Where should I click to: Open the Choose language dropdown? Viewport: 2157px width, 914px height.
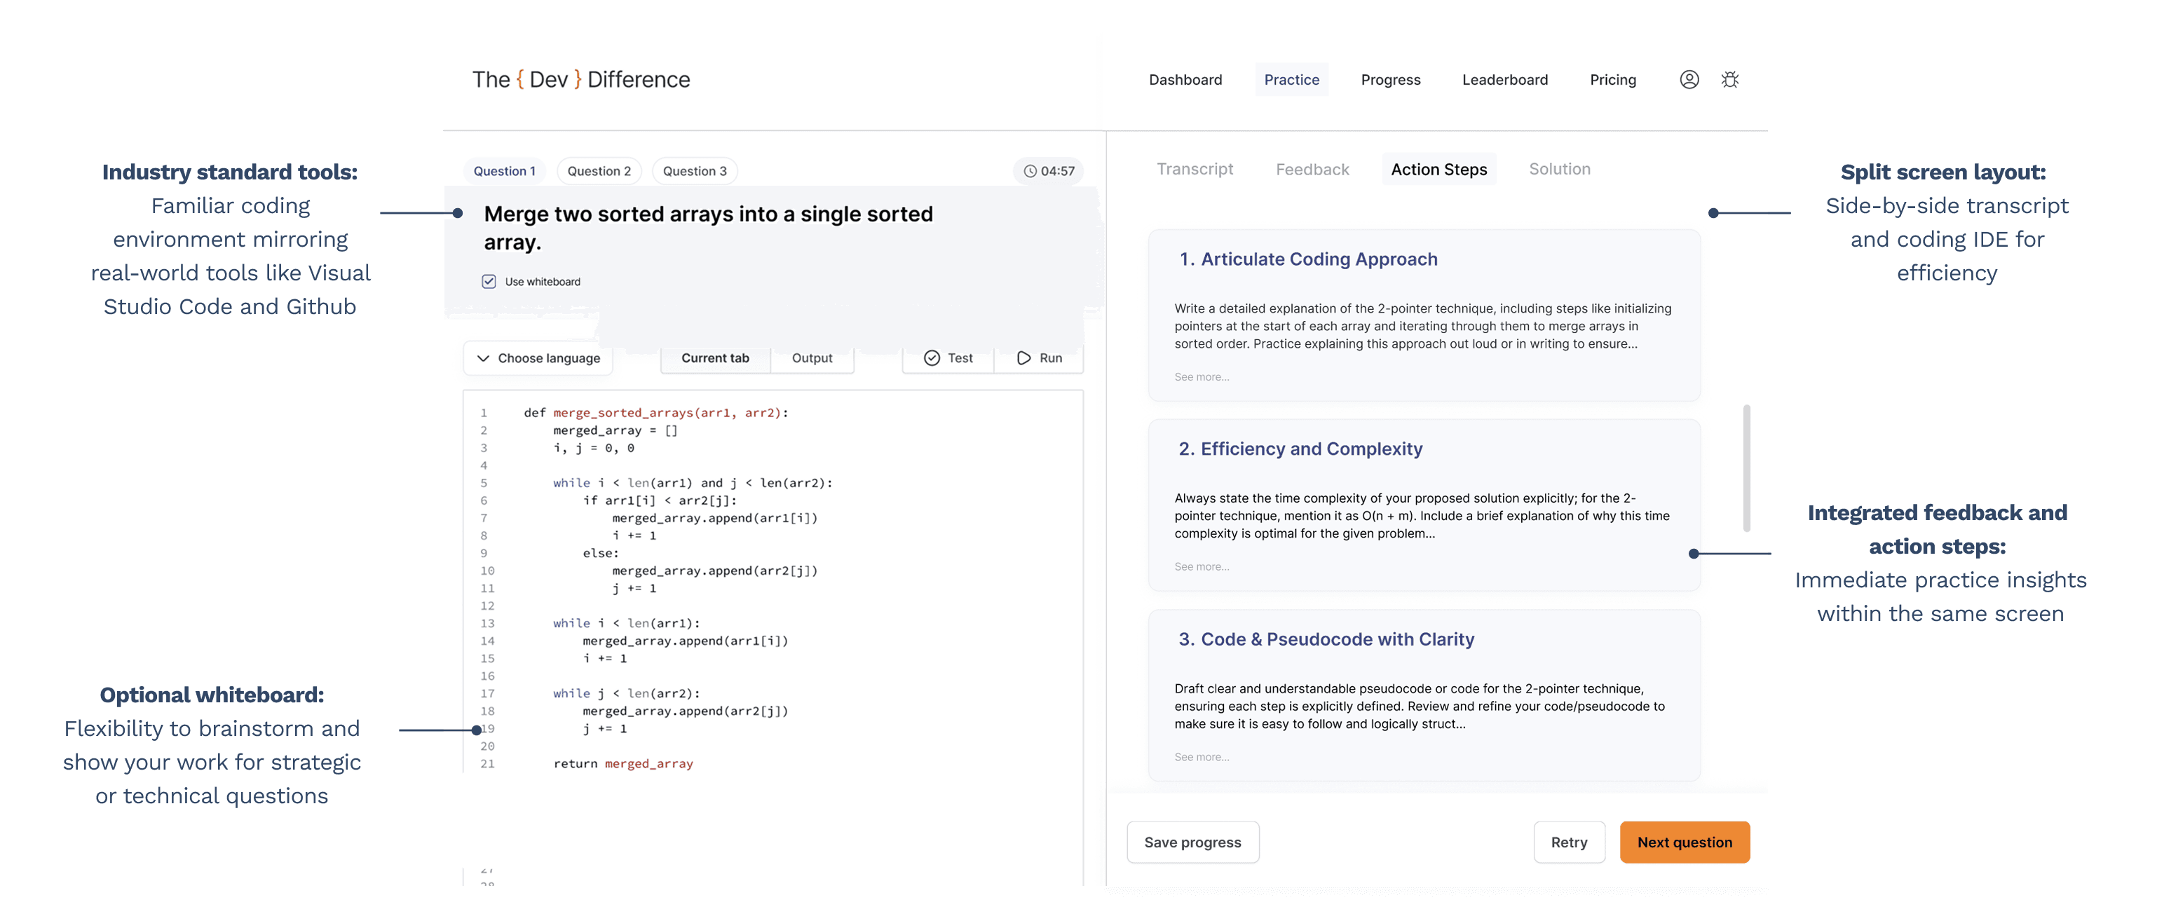pos(538,358)
